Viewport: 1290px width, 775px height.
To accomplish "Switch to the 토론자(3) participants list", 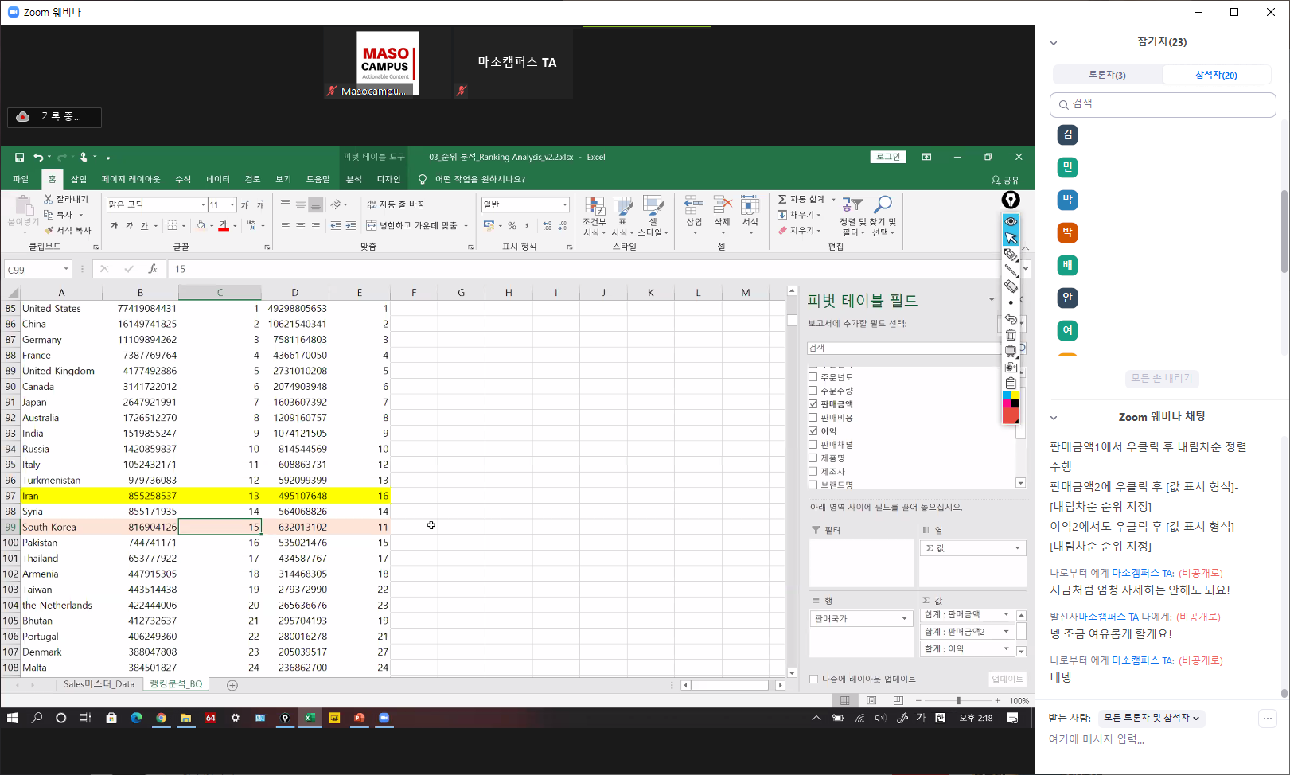I will tap(1107, 75).
